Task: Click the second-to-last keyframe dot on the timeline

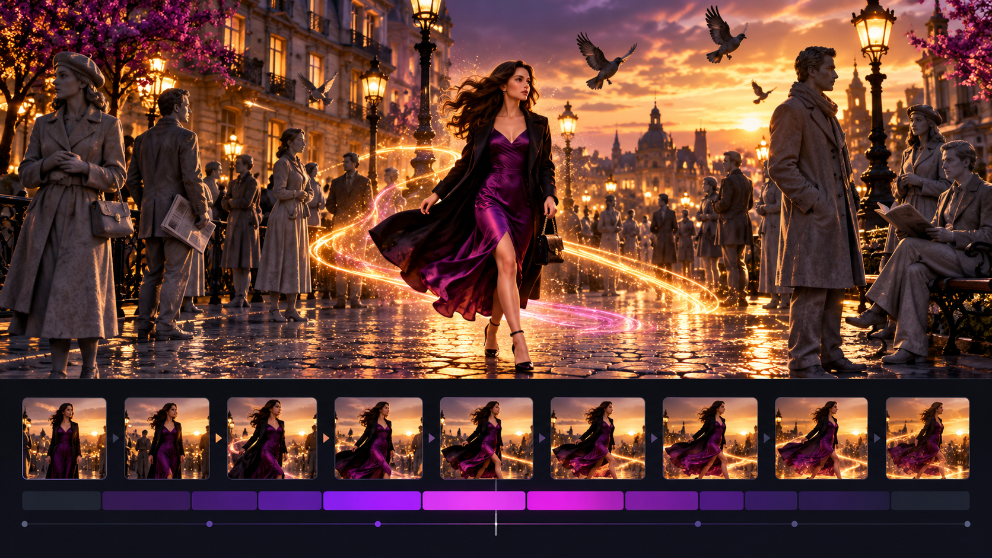Action: coord(794,524)
